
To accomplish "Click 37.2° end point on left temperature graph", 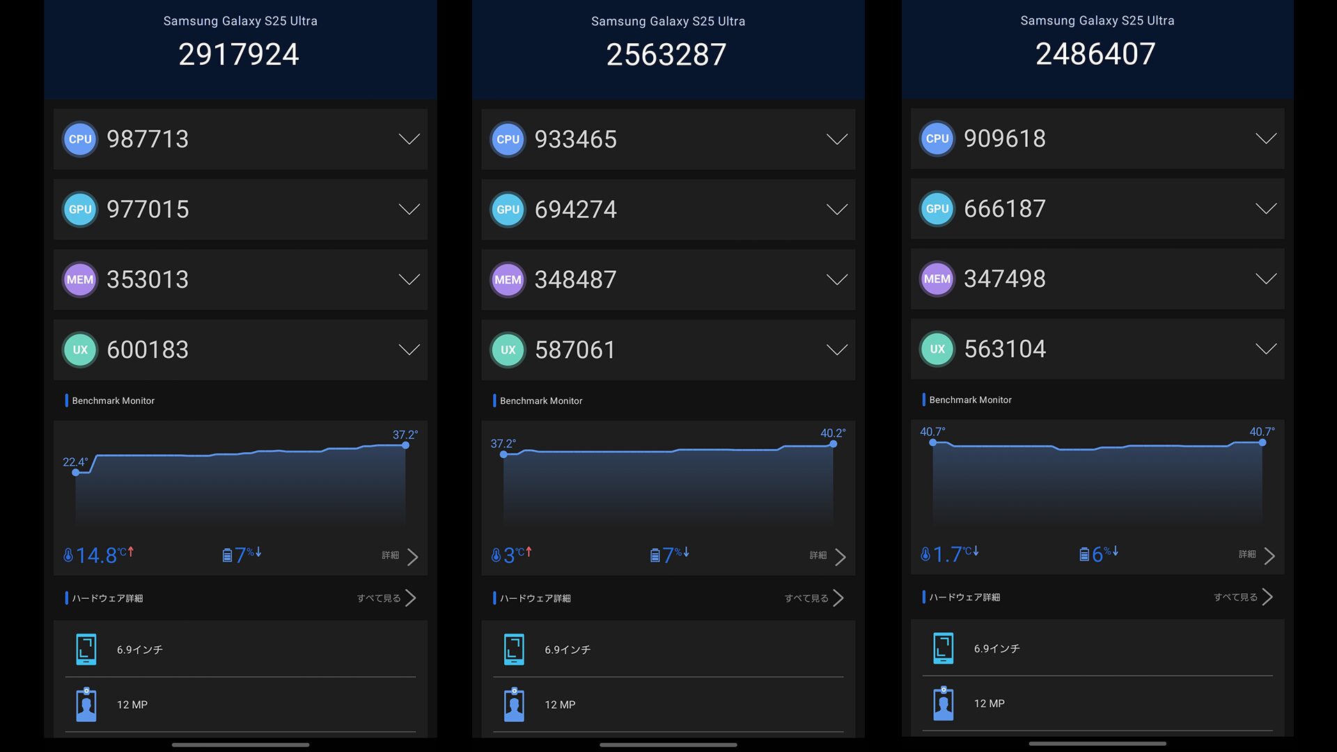I will tap(405, 446).
